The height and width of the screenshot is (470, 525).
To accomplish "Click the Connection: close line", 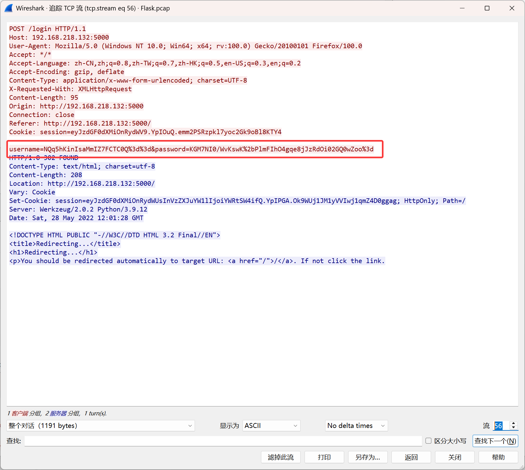I will (x=42, y=115).
